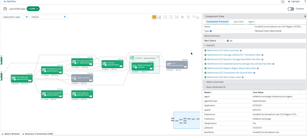Click the chart overlay toolbar icon
This screenshot has width=307, height=136.
[x=160, y=17]
